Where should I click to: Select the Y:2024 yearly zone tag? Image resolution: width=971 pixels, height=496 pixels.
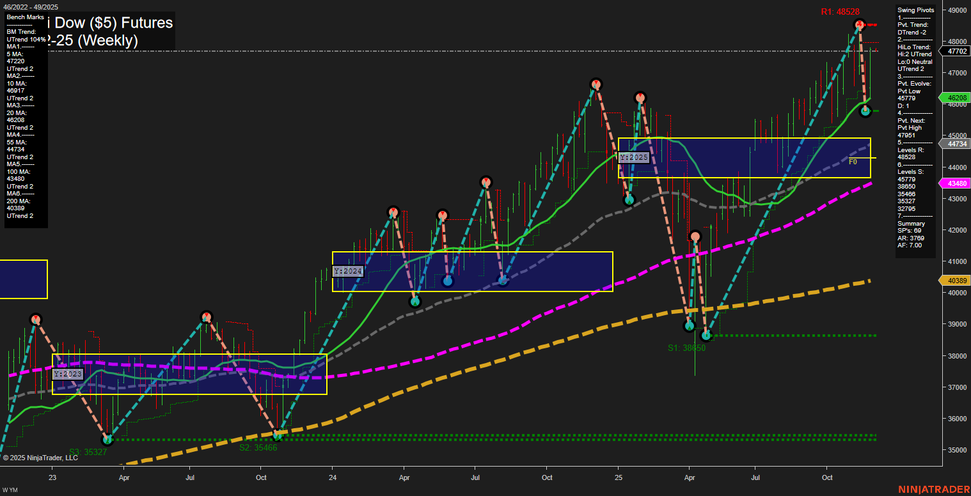(x=348, y=272)
